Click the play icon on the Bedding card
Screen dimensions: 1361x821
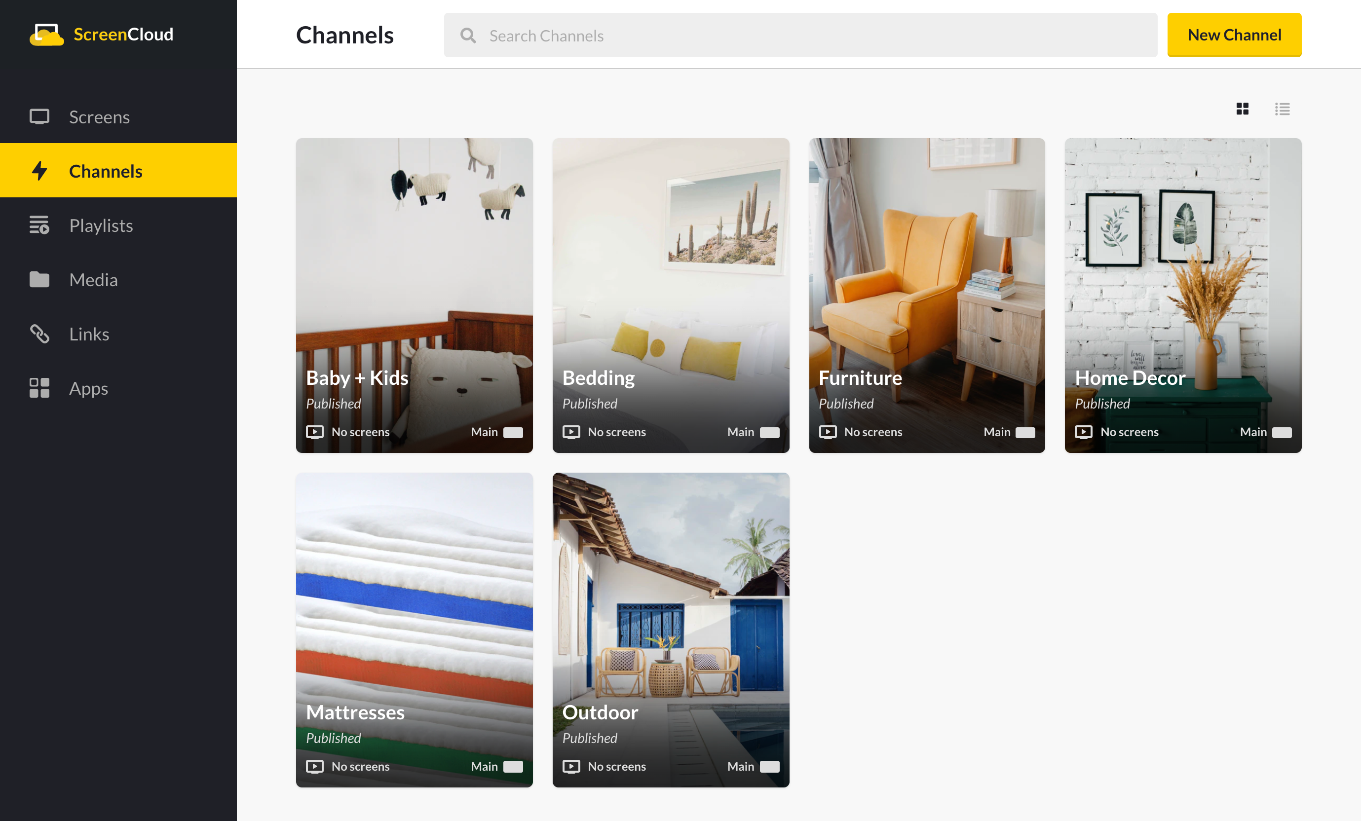[x=571, y=432]
